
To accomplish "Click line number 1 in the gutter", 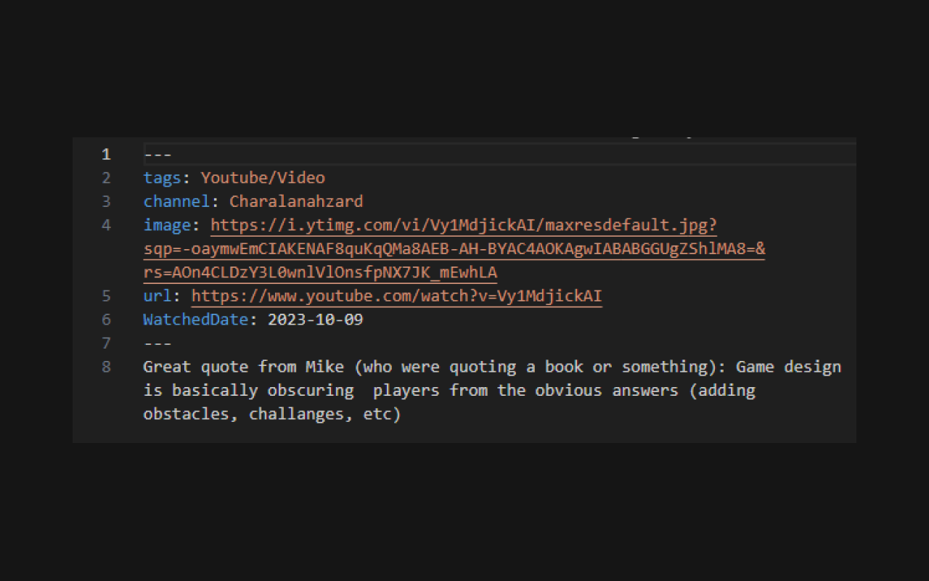I will tap(106, 154).
